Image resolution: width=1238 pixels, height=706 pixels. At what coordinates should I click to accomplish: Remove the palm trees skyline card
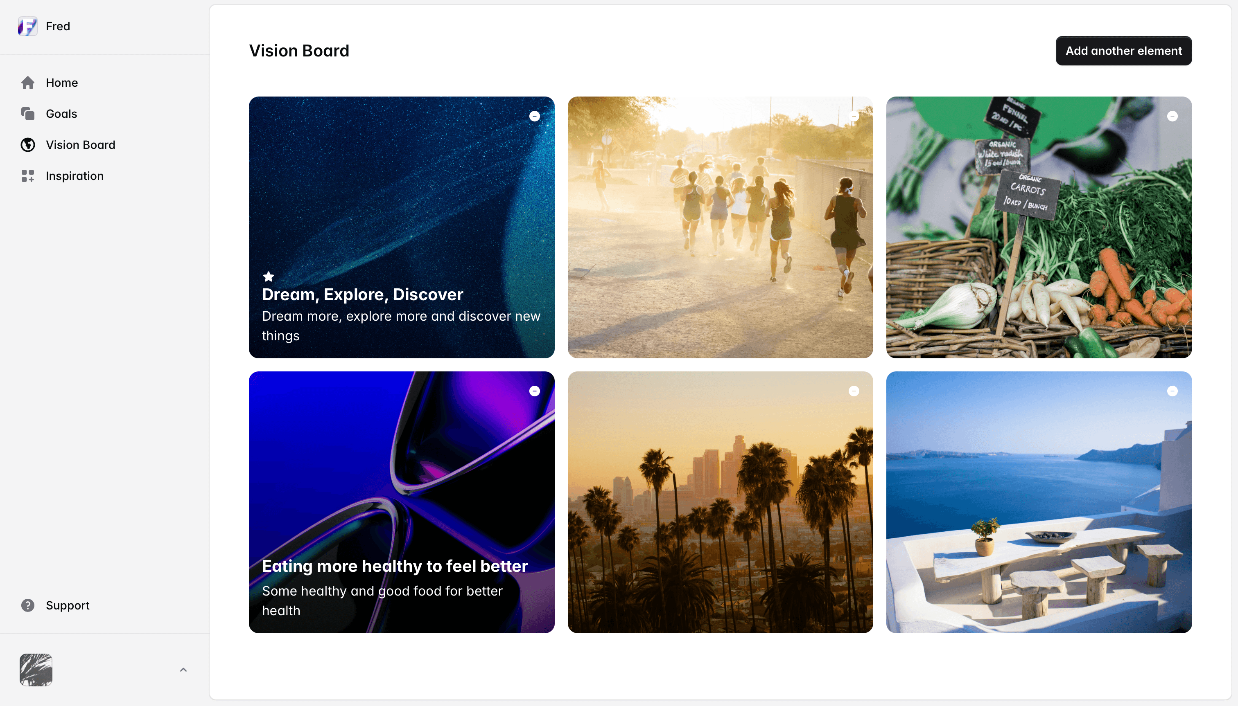tap(854, 391)
